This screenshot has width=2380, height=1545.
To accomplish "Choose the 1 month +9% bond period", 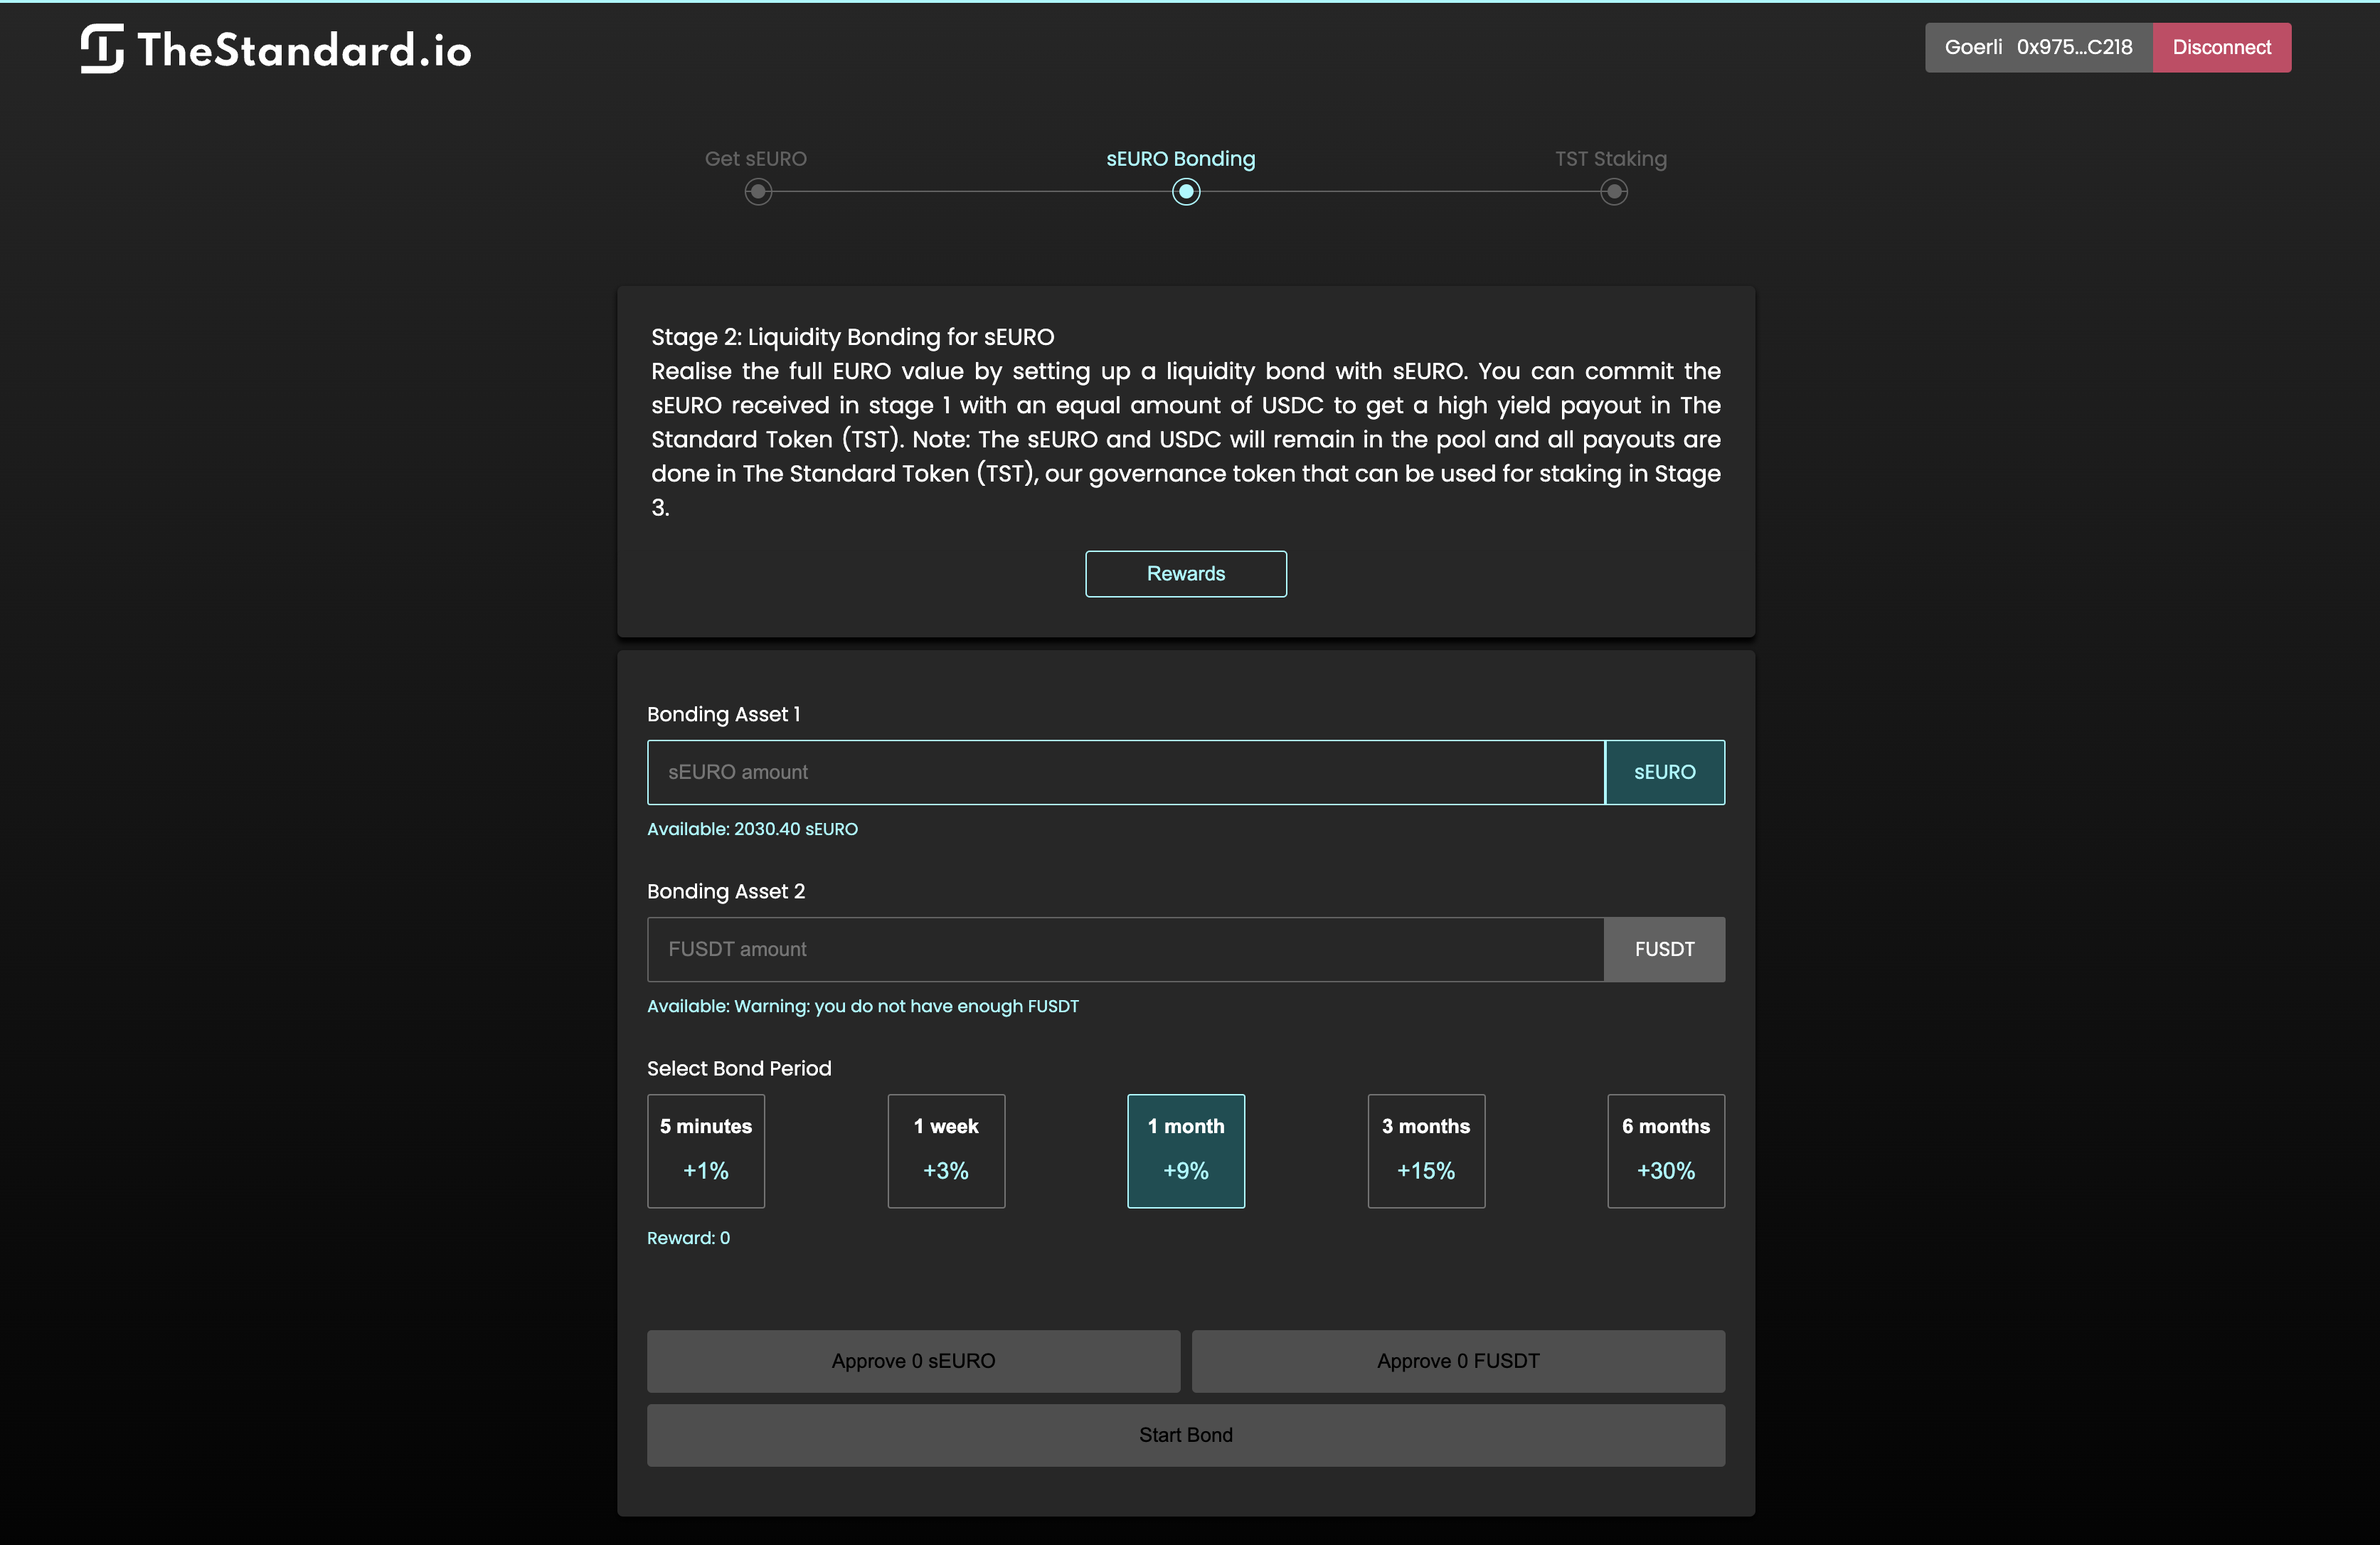I will pos(1186,1151).
